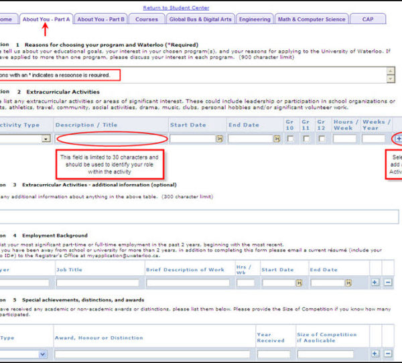Tick the Gr 12 checkbox
Viewport: 402px width, 363px height.
[322, 139]
